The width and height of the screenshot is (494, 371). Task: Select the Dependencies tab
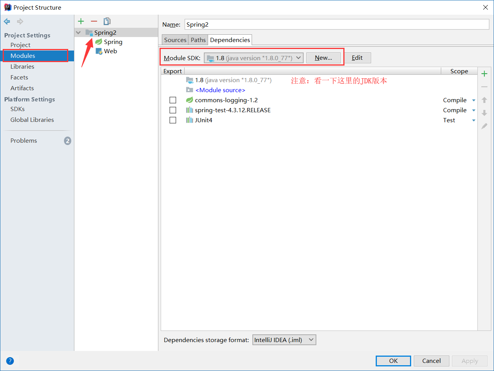tap(230, 40)
